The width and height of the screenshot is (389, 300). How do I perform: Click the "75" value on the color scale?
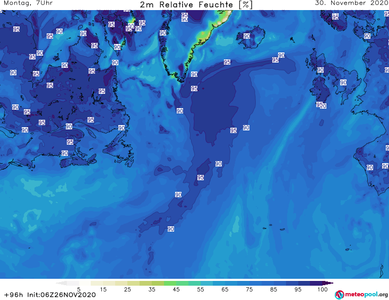(x=249, y=289)
